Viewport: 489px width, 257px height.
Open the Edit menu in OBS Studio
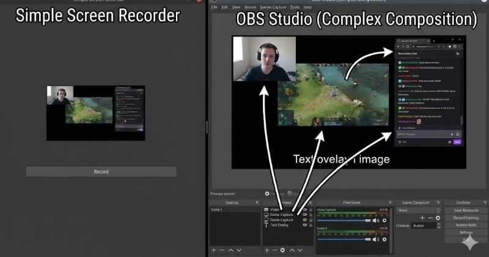coord(224,7)
